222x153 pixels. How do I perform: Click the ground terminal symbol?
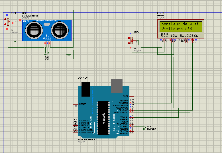coord(69,55)
